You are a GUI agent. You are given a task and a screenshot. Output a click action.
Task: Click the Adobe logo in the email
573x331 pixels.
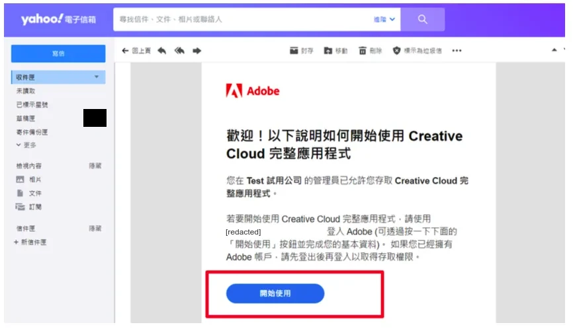click(x=253, y=91)
